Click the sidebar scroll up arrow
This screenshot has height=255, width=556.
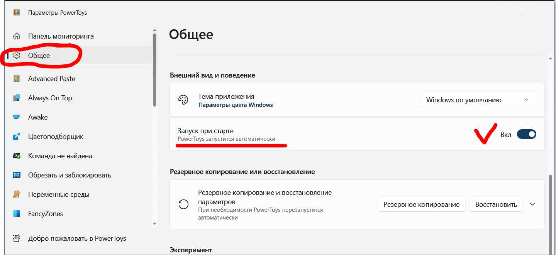[154, 30]
